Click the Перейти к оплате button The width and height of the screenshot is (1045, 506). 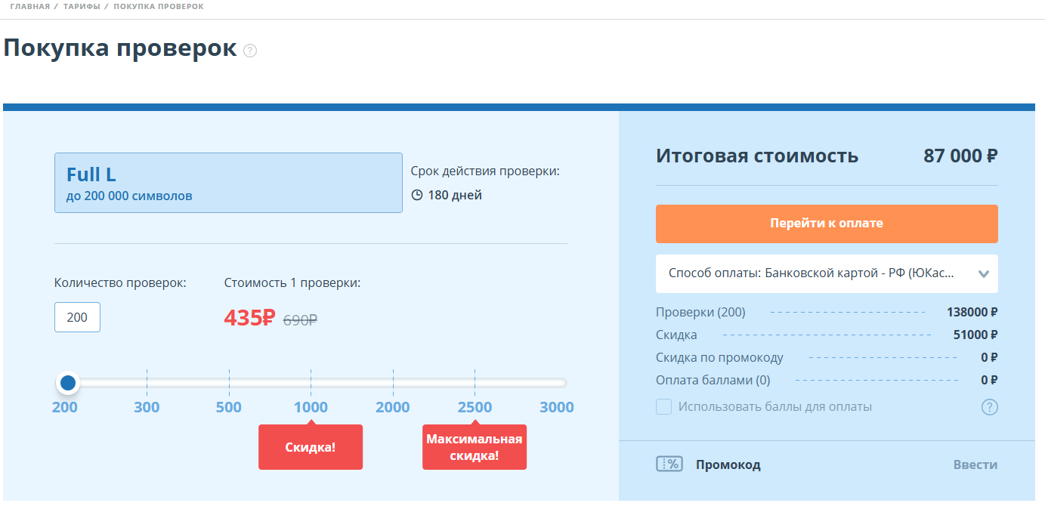[x=827, y=224]
